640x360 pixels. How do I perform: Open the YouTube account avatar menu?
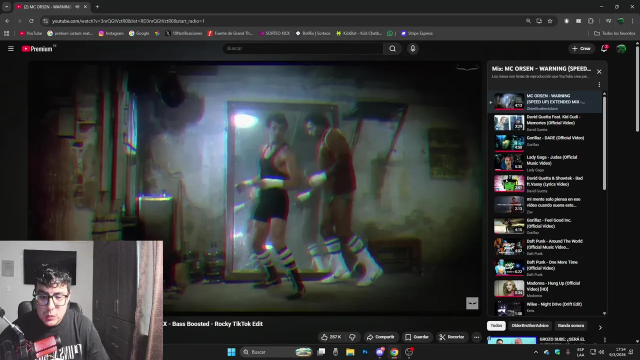[x=621, y=48]
